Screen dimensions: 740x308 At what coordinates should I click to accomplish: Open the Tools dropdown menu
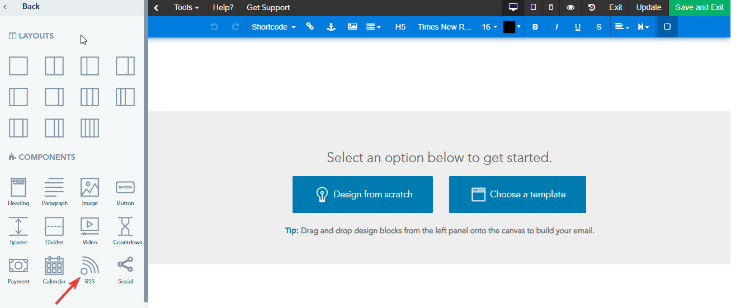coord(186,8)
